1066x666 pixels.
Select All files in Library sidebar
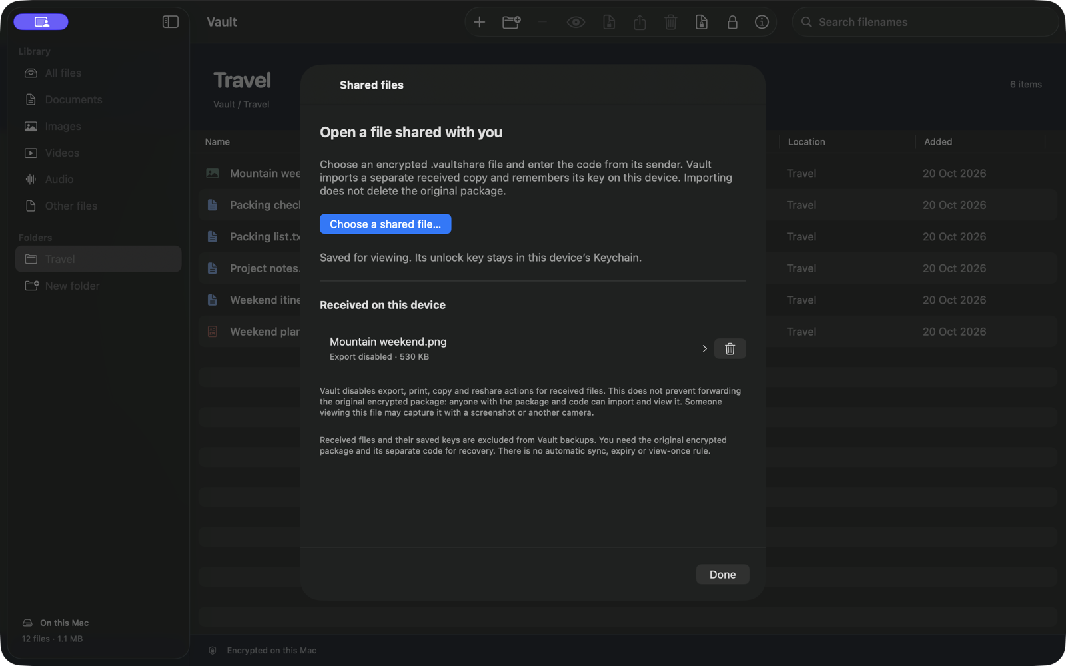point(98,73)
